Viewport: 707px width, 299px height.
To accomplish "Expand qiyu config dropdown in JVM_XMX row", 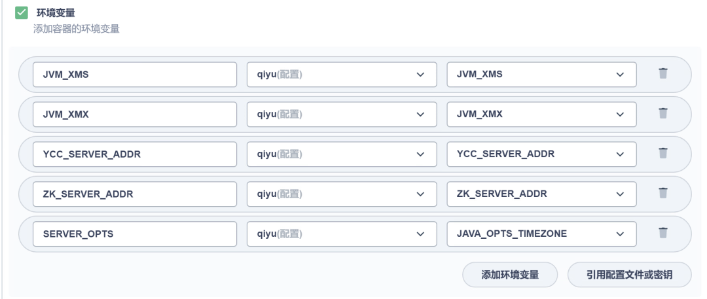I will coord(342,114).
